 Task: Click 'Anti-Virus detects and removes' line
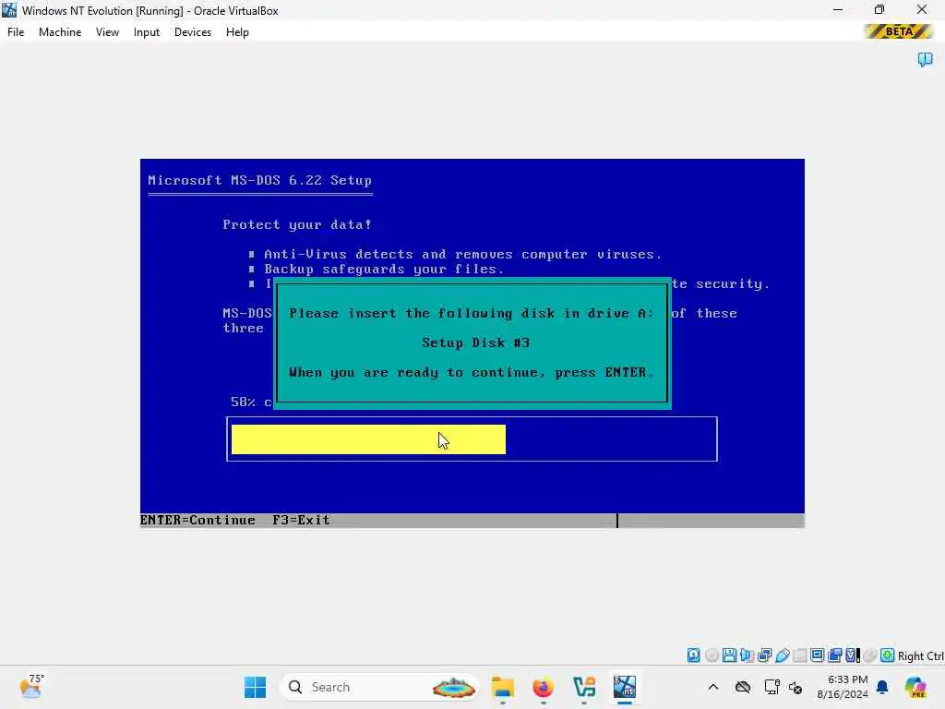[x=463, y=254]
